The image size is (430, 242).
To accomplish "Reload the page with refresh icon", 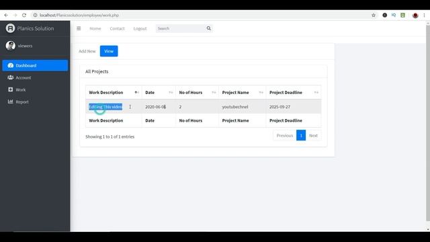I will [x=24, y=15].
